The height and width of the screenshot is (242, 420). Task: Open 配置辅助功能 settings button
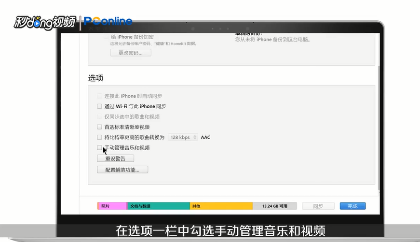pos(122,170)
